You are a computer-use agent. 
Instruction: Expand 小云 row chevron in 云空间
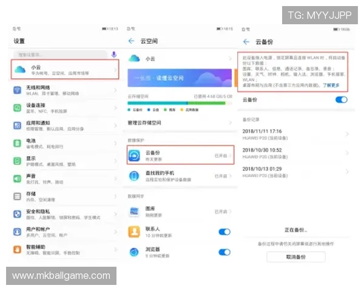pos(230,58)
